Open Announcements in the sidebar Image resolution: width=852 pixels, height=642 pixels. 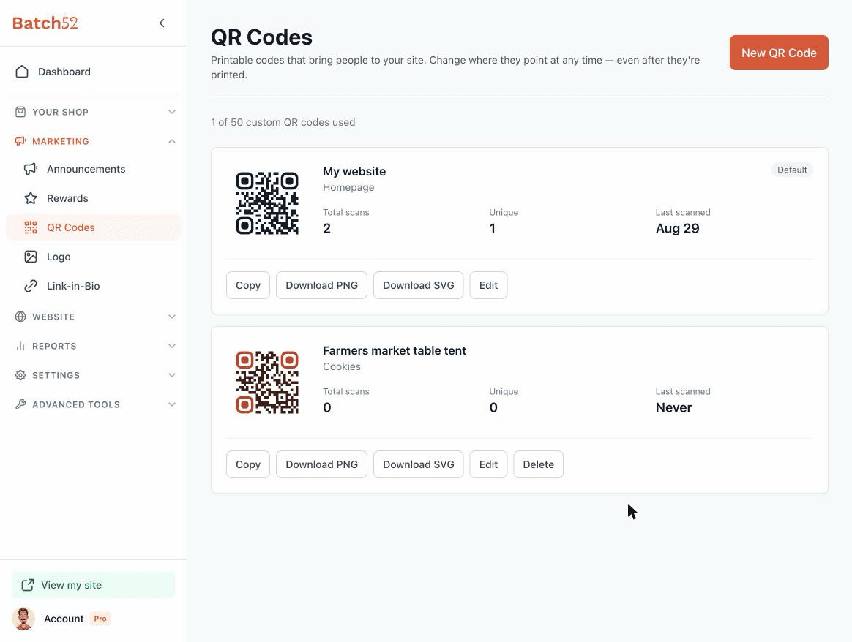[x=93, y=169]
